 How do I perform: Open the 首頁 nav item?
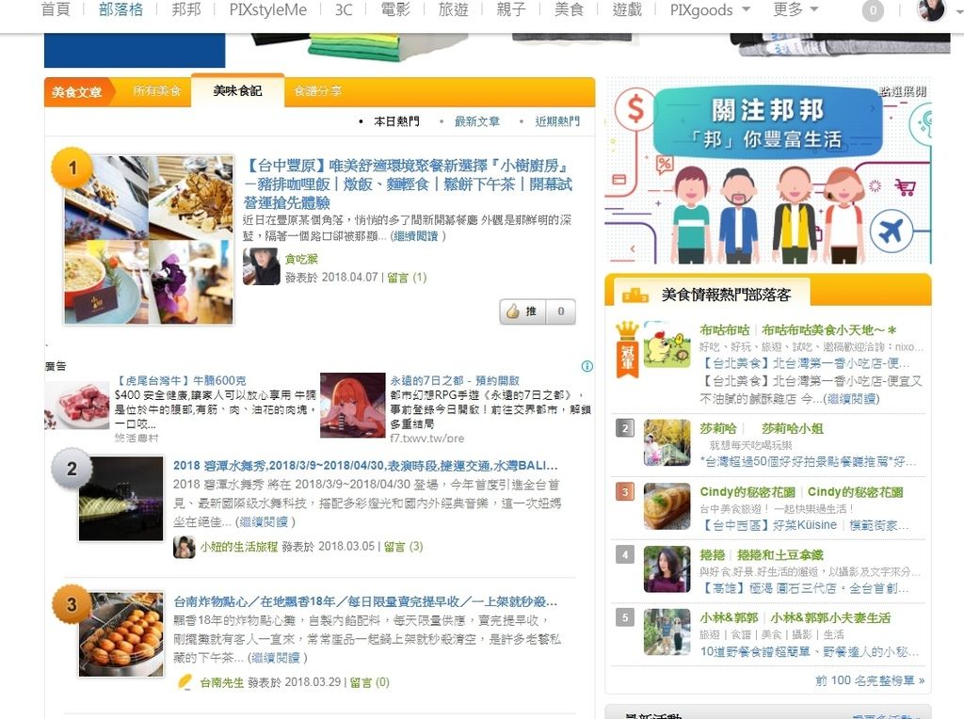[56, 9]
